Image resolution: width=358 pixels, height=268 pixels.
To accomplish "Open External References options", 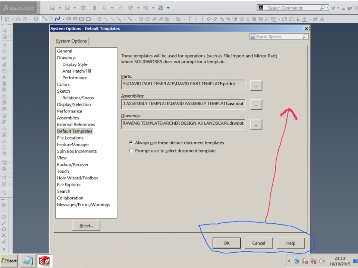I will (76, 124).
